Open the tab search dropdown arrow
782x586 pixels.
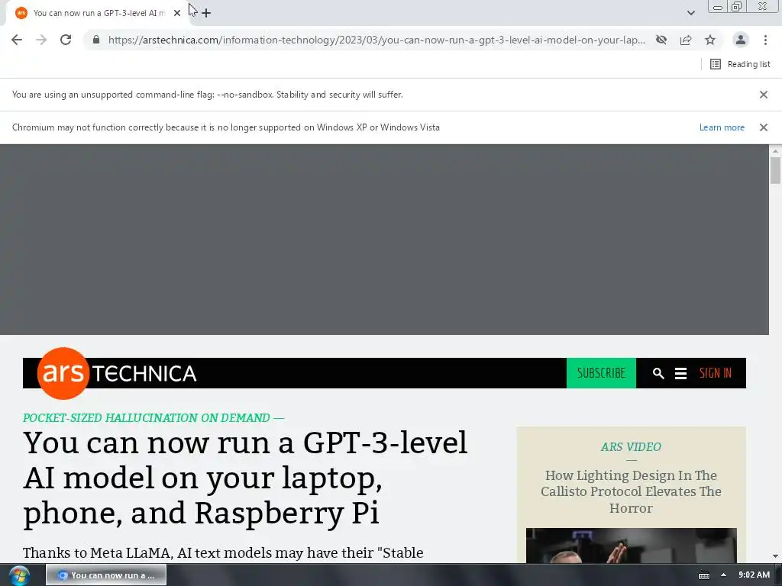690,13
